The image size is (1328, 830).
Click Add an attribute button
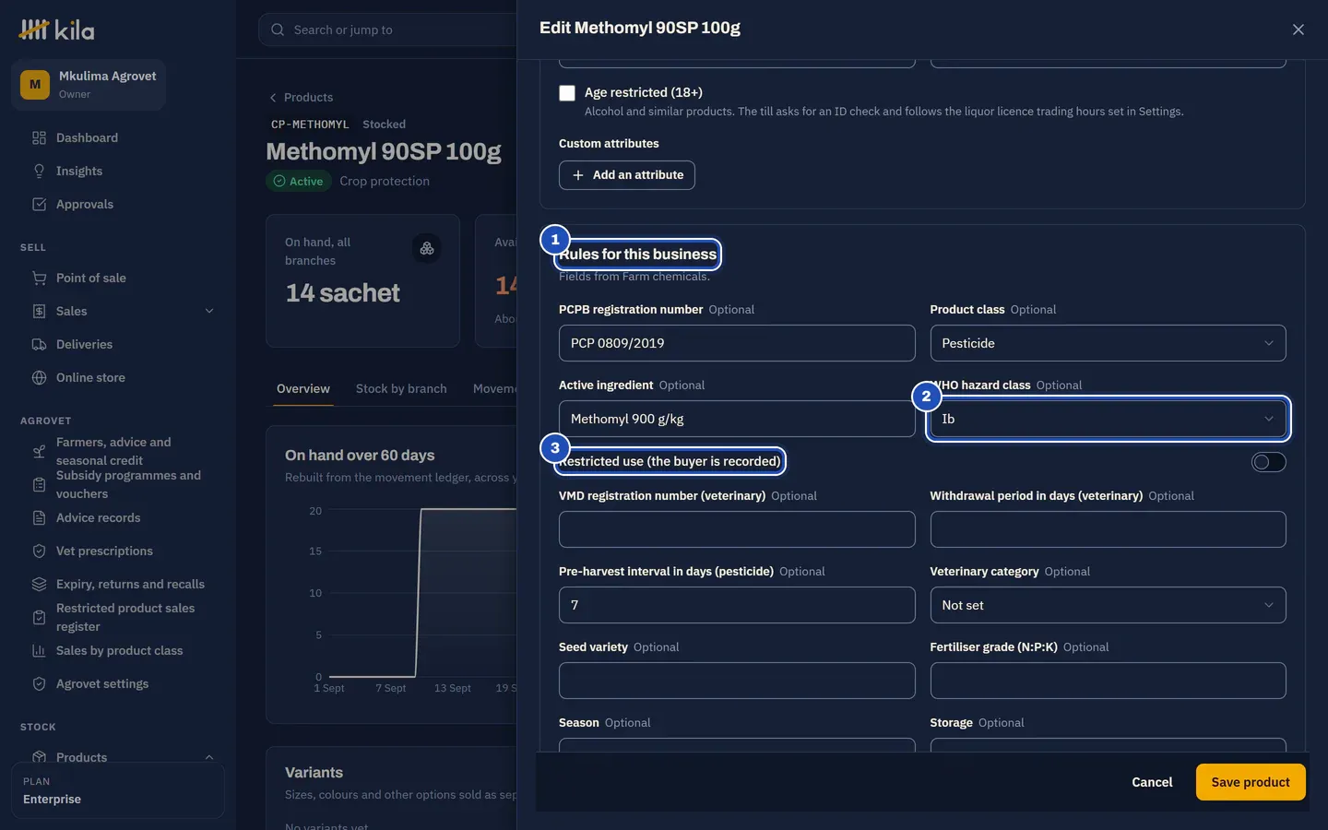(627, 175)
